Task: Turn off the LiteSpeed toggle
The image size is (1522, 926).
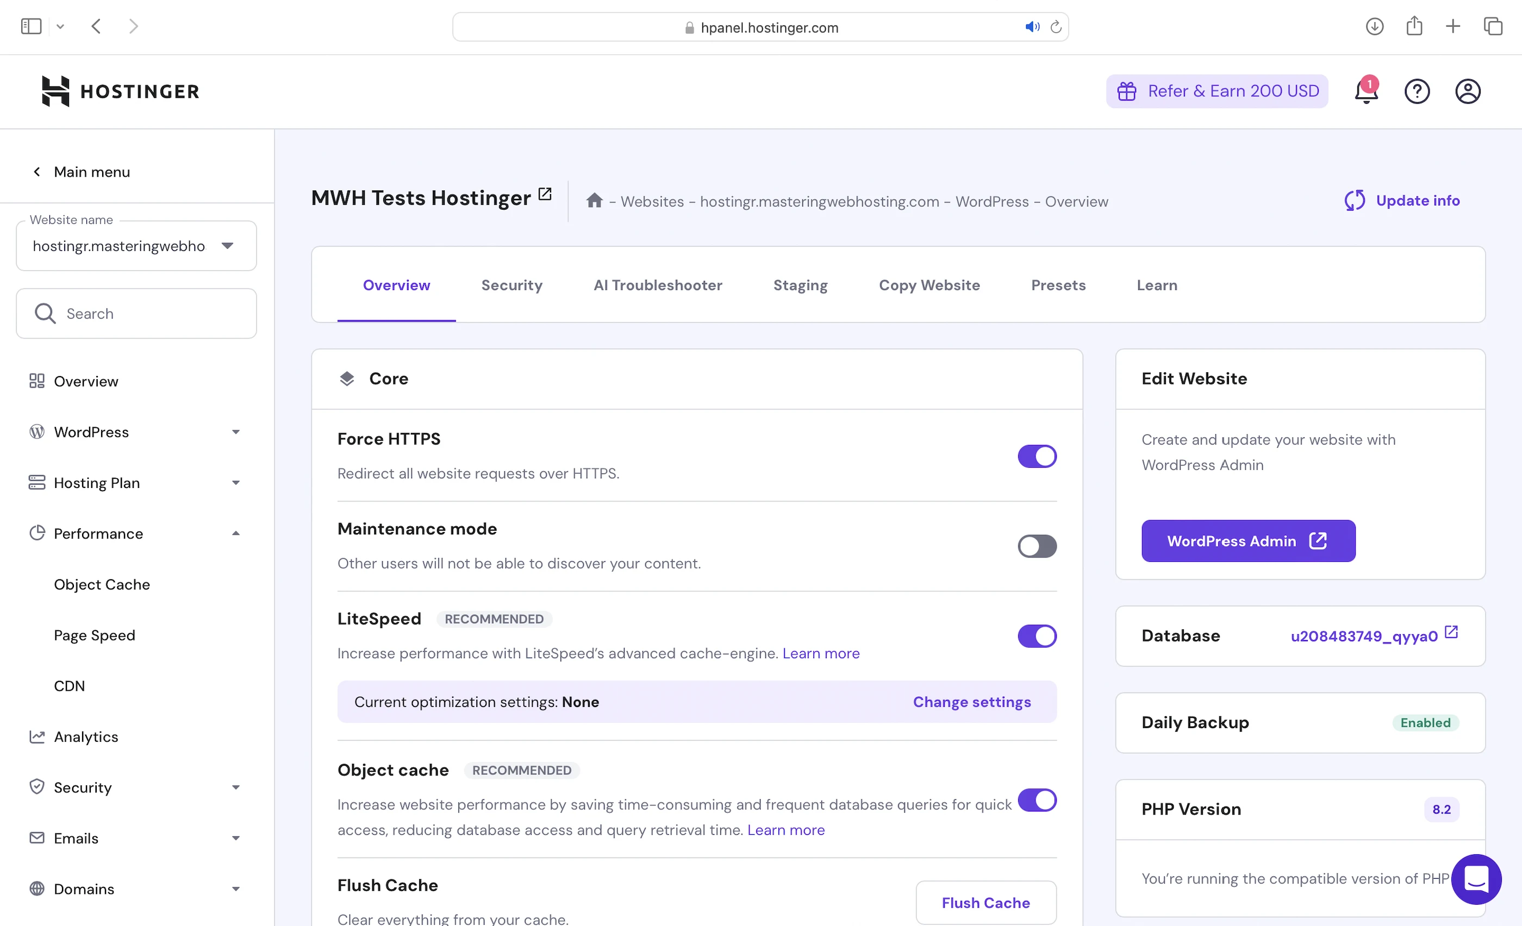Action: click(x=1037, y=636)
